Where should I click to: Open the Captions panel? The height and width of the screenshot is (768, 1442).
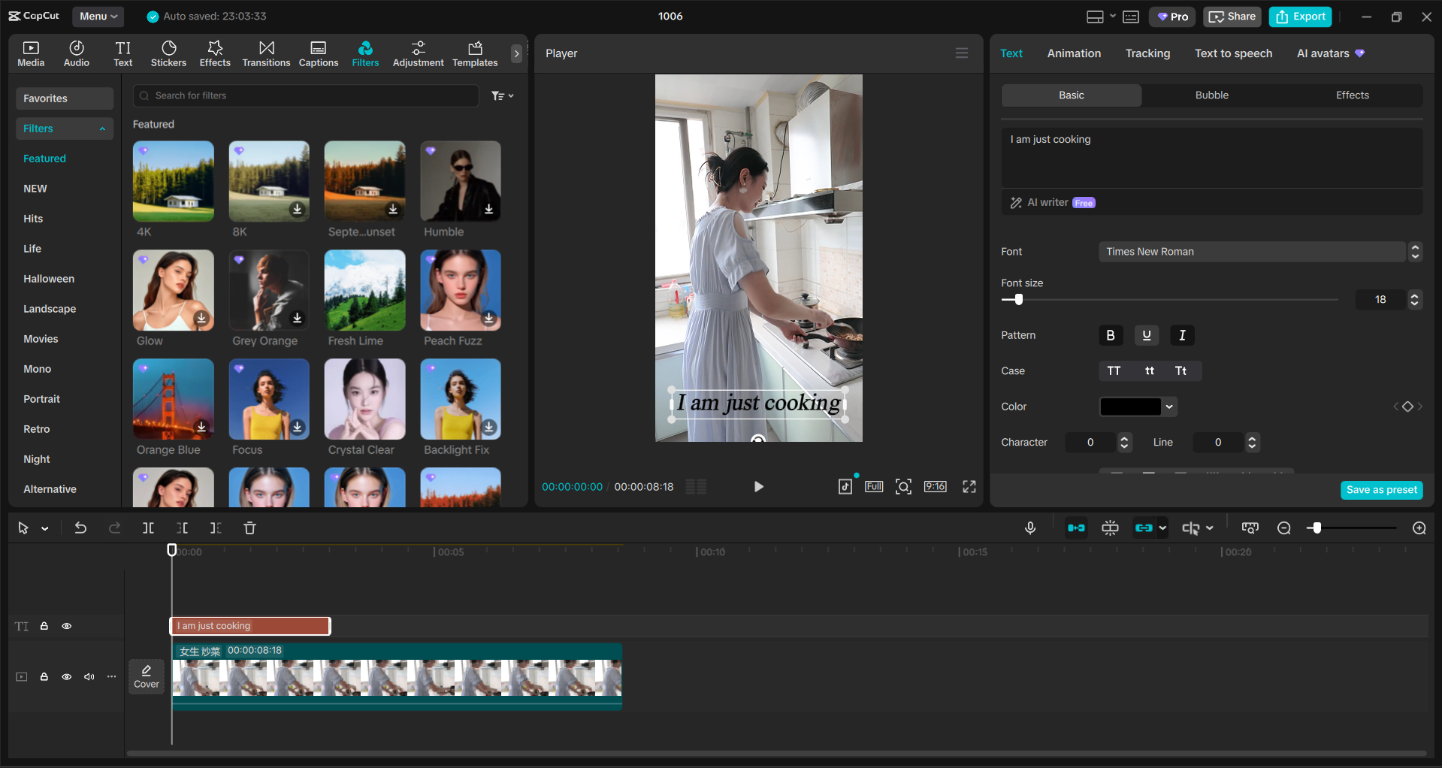coord(318,53)
